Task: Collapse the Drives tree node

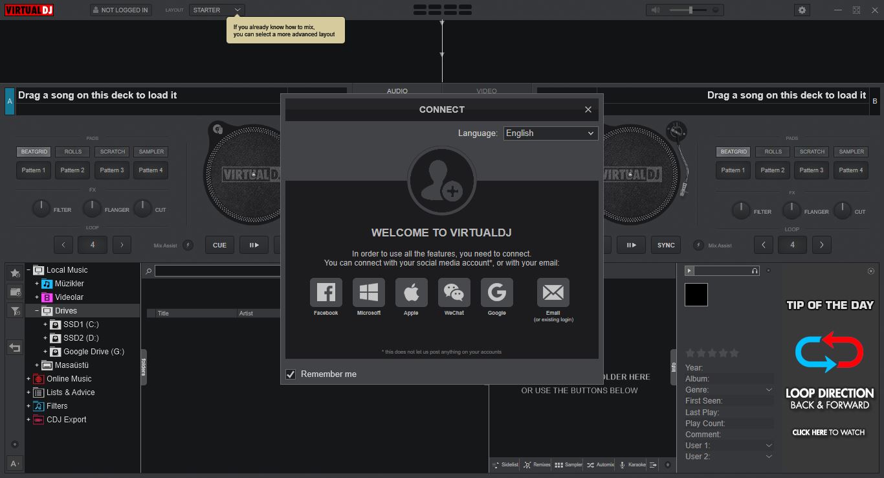Action: 37,311
